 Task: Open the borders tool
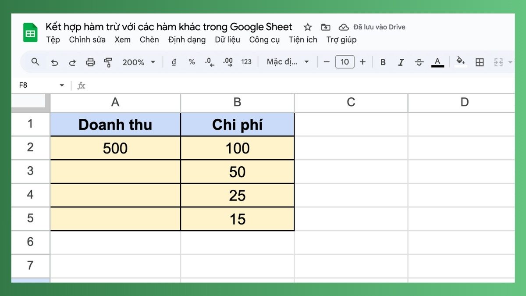480,62
